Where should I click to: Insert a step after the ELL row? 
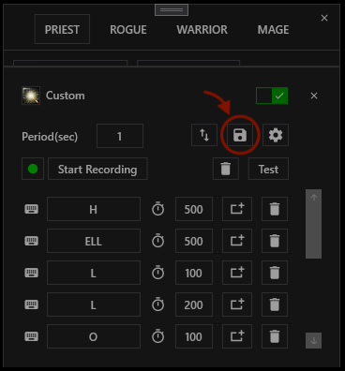tap(237, 241)
